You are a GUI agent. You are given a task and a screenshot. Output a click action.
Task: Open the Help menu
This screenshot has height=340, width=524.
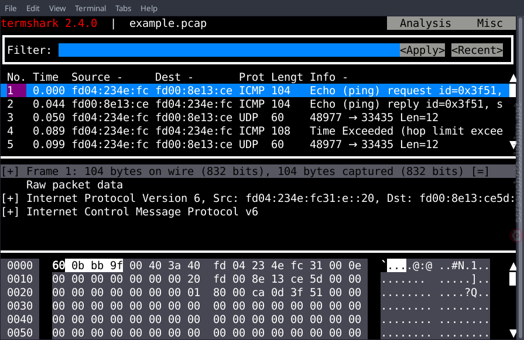pos(149,8)
